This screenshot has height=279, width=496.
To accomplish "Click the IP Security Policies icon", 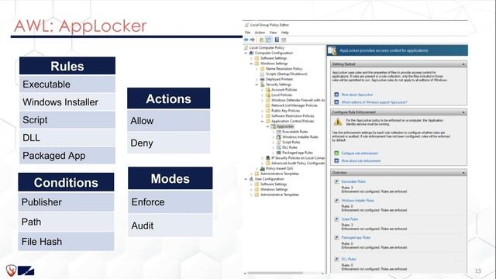I will pos(268,158).
